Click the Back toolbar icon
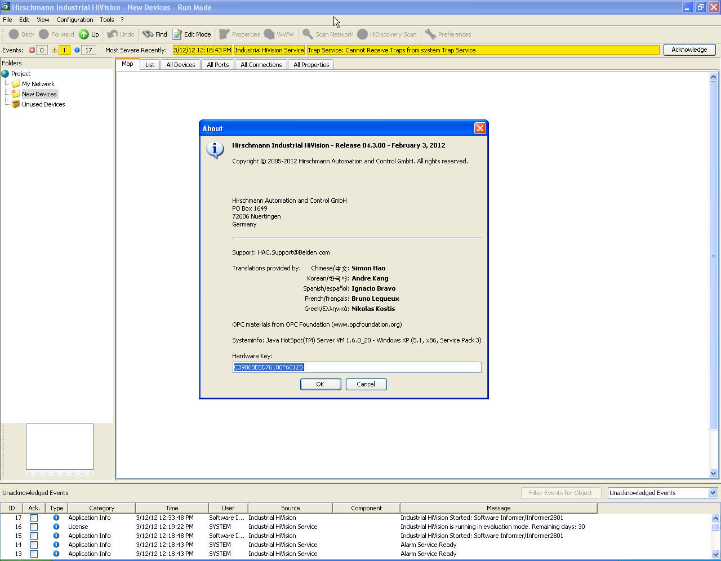 [14, 34]
